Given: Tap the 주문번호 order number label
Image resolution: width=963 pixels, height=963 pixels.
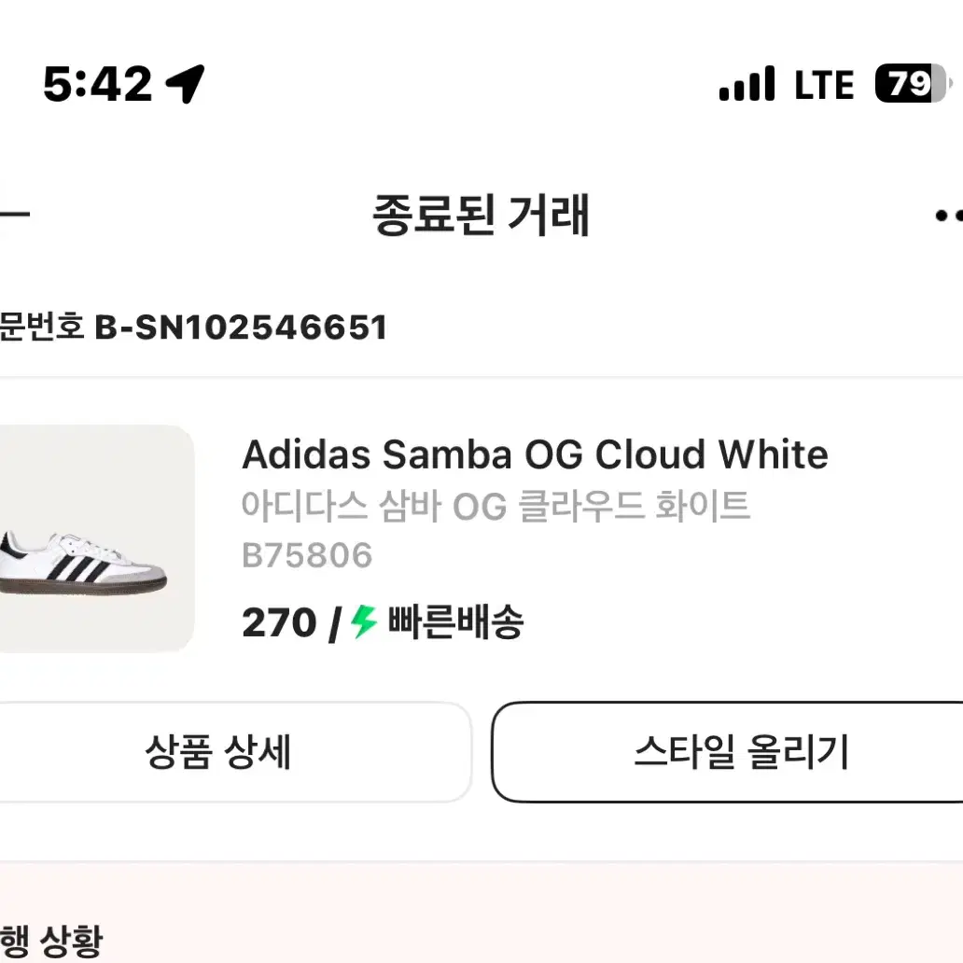Looking at the screenshot, I should coord(41,327).
